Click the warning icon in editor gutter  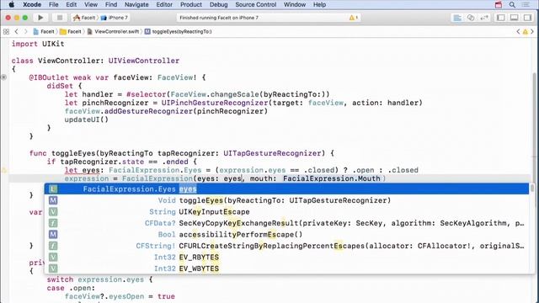(3, 170)
